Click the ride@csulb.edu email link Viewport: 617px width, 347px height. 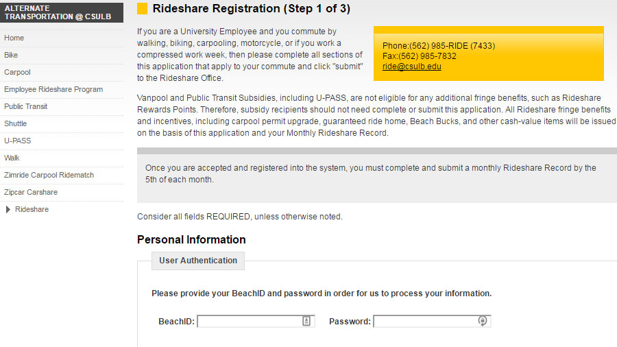pos(411,67)
